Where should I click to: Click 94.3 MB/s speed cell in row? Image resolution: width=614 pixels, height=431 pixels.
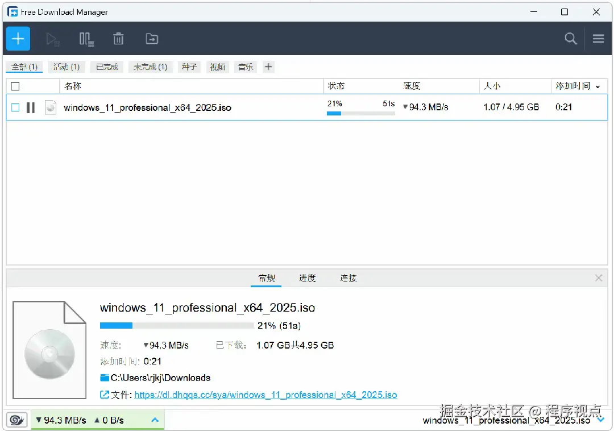426,107
